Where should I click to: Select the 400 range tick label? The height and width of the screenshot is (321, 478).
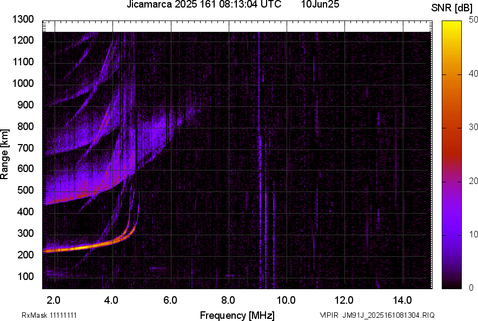25,211
